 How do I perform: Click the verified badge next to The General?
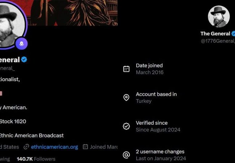[x=233, y=34]
